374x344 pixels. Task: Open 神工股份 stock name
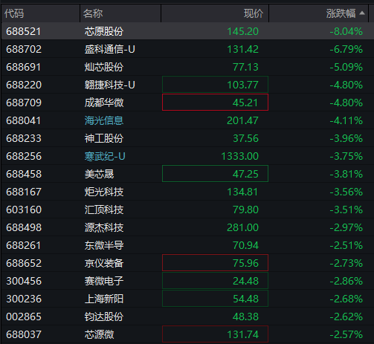pyautogui.click(x=104, y=138)
